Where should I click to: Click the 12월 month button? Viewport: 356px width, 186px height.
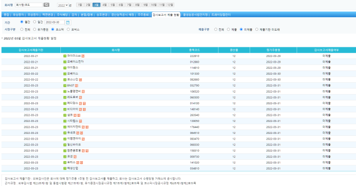point(170,5)
